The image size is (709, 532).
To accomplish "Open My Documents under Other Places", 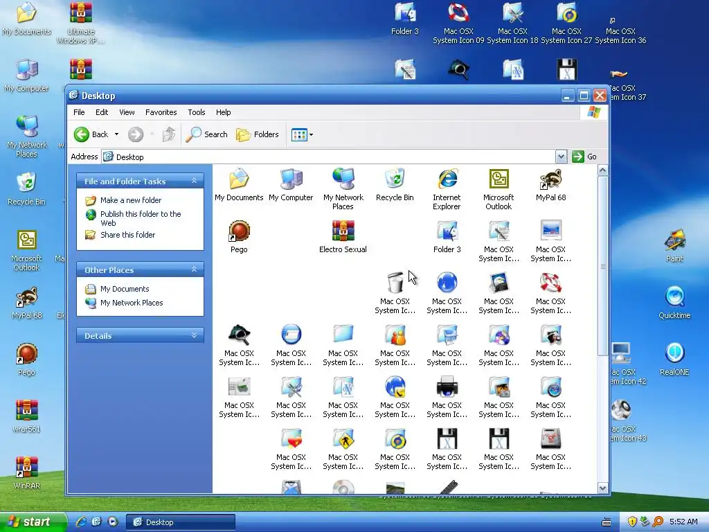I will click(x=125, y=289).
